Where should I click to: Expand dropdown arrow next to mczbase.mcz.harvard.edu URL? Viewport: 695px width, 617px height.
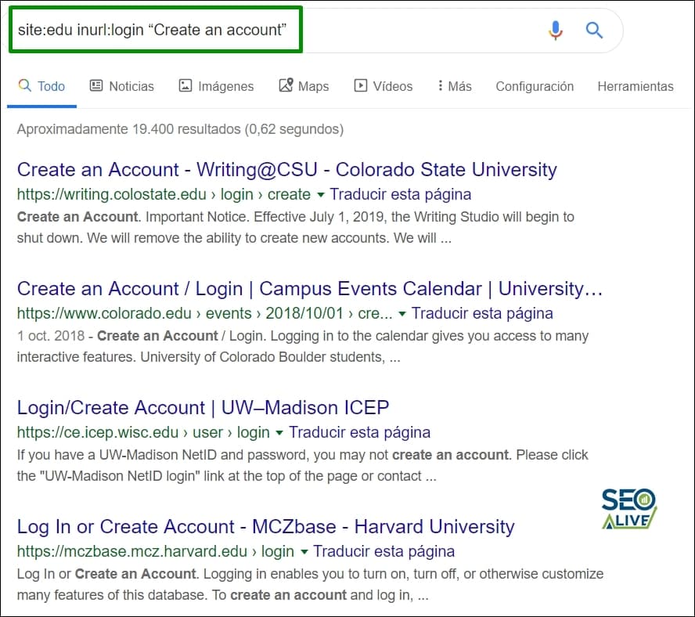pos(304,552)
